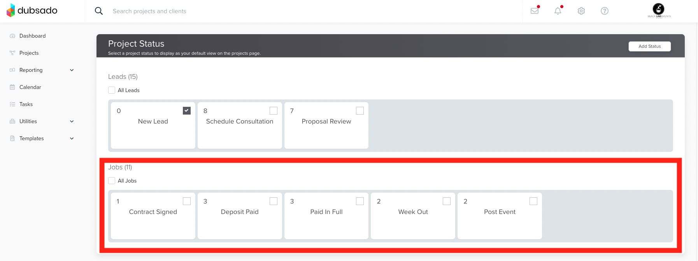Click the Templates sidebar icon
The width and height of the screenshot is (698, 261).
point(12,138)
